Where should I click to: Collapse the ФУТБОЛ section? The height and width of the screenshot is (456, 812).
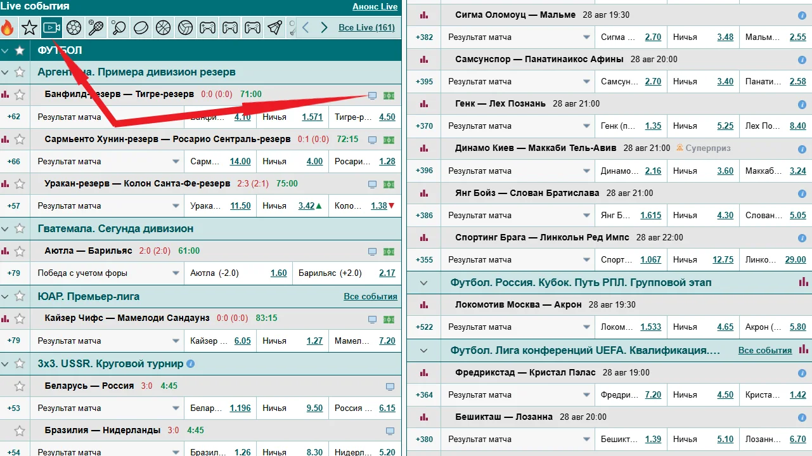coord(6,51)
